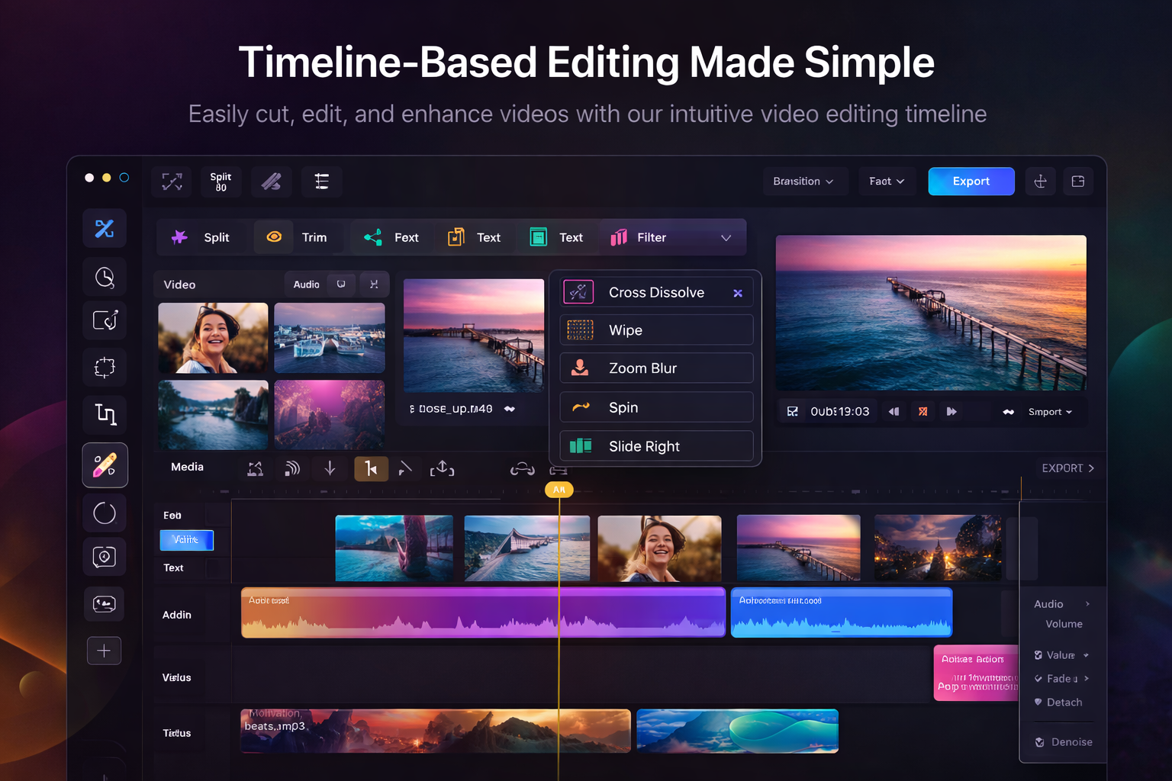
Task: Click the speech bubble captions icon
Action: [x=105, y=556]
